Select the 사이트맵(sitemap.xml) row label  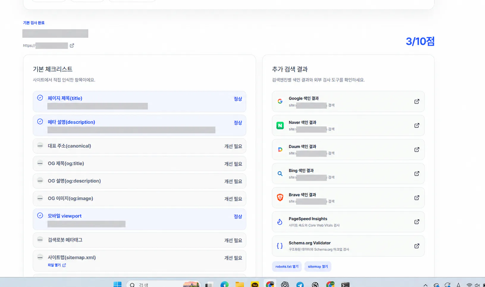click(72, 258)
